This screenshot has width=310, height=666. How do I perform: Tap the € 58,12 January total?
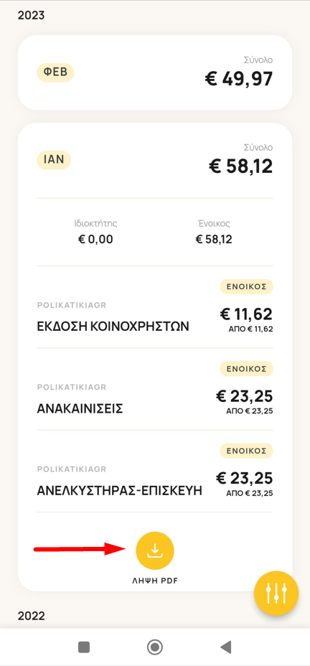coord(241,166)
